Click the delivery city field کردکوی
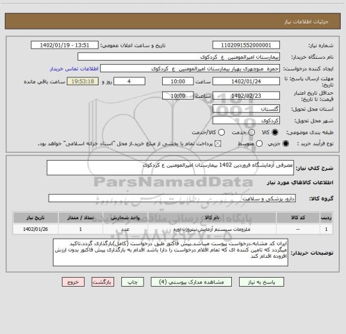The height and width of the screenshot is (334, 346). coord(246,121)
